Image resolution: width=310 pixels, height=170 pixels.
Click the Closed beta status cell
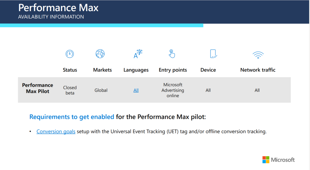70,90
